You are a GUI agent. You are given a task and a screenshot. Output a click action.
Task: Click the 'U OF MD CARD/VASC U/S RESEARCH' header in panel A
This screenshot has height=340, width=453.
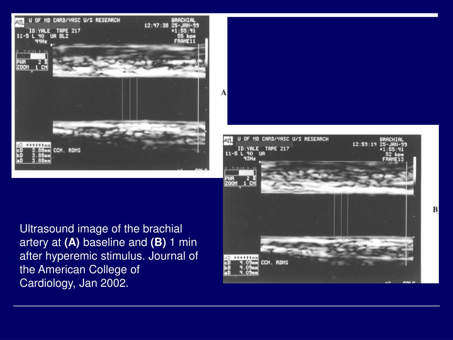click(x=74, y=20)
